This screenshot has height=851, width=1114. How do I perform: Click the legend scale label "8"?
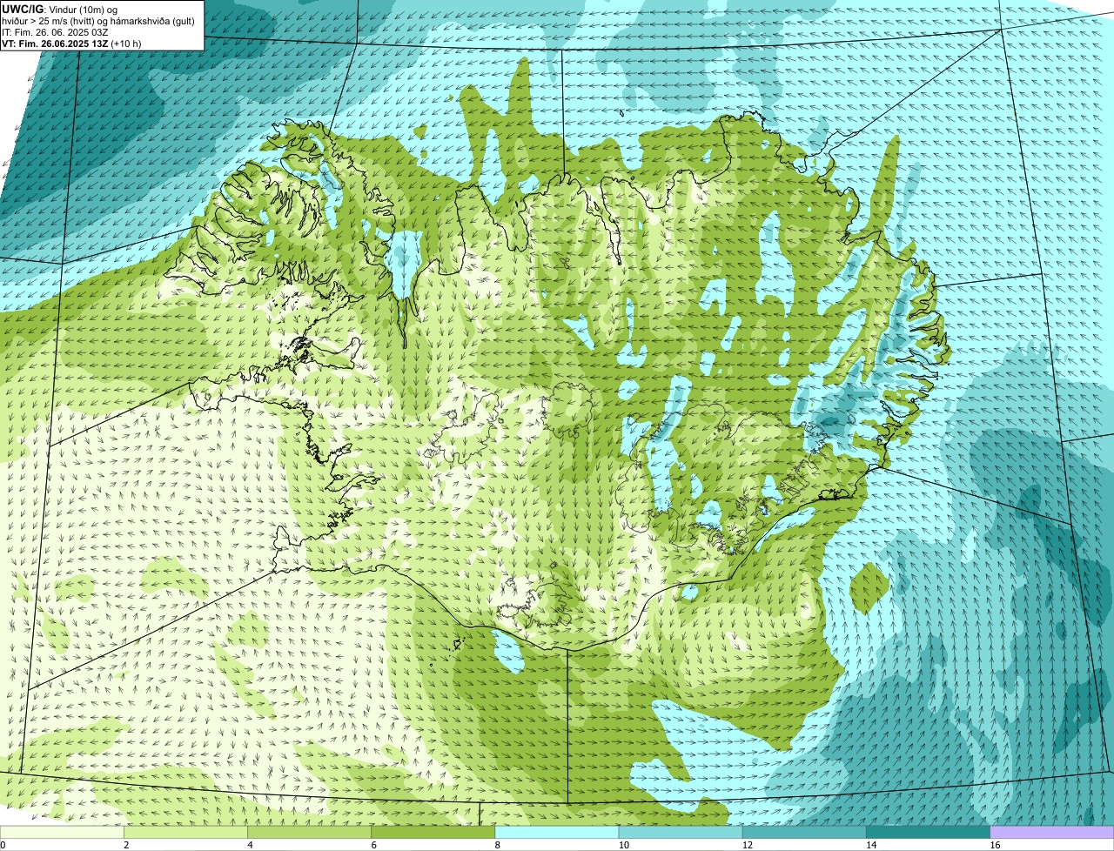pyautogui.click(x=498, y=845)
